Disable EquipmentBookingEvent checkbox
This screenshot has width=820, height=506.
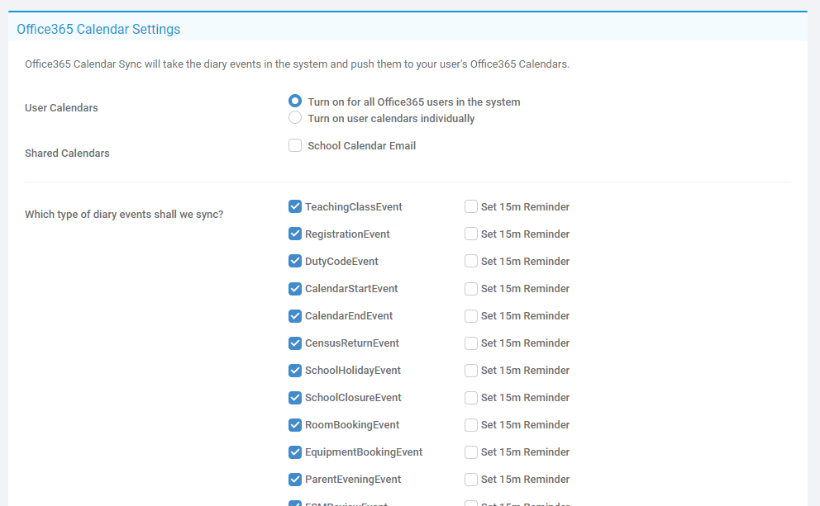(295, 452)
